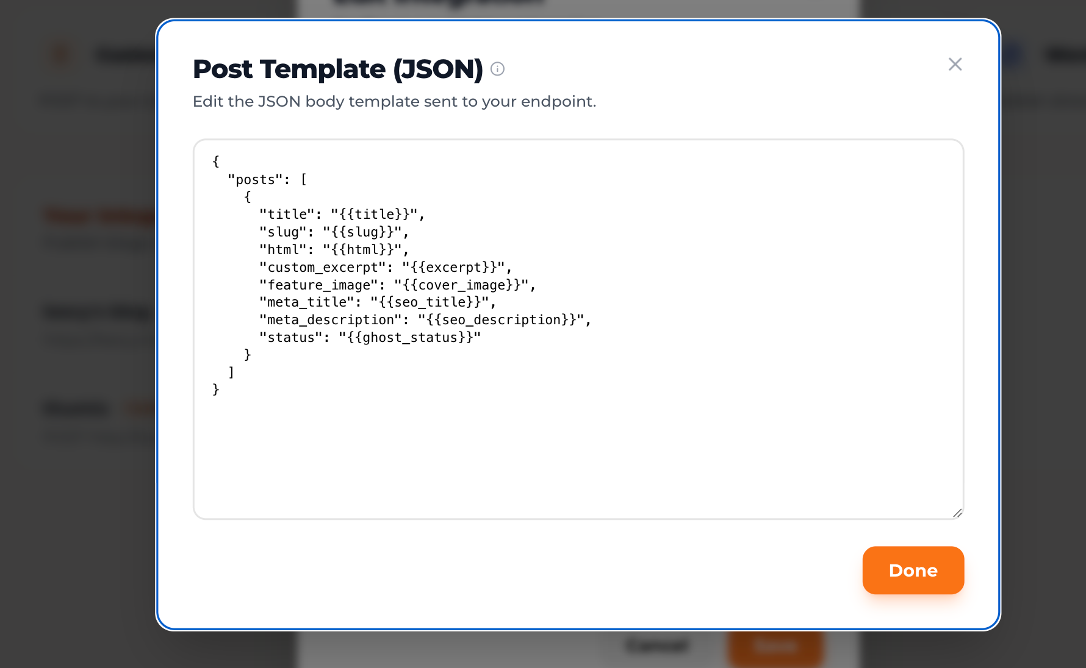Click the info icon beside Post Template title
Image resolution: width=1086 pixels, height=668 pixels.
(497, 69)
